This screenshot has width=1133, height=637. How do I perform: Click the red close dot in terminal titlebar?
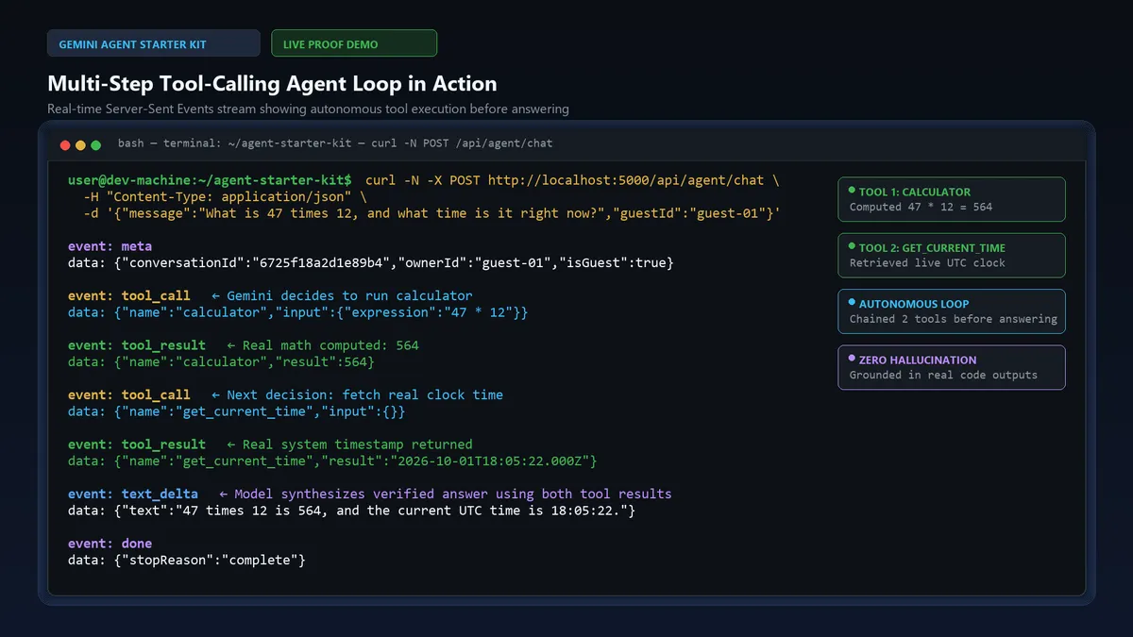[x=65, y=145]
